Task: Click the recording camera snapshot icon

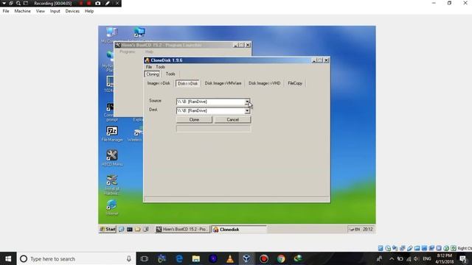Action: click(x=98, y=3)
